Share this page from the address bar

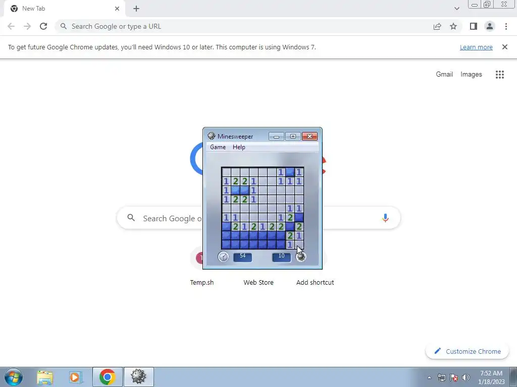pyautogui.click(x=437, y=26)
